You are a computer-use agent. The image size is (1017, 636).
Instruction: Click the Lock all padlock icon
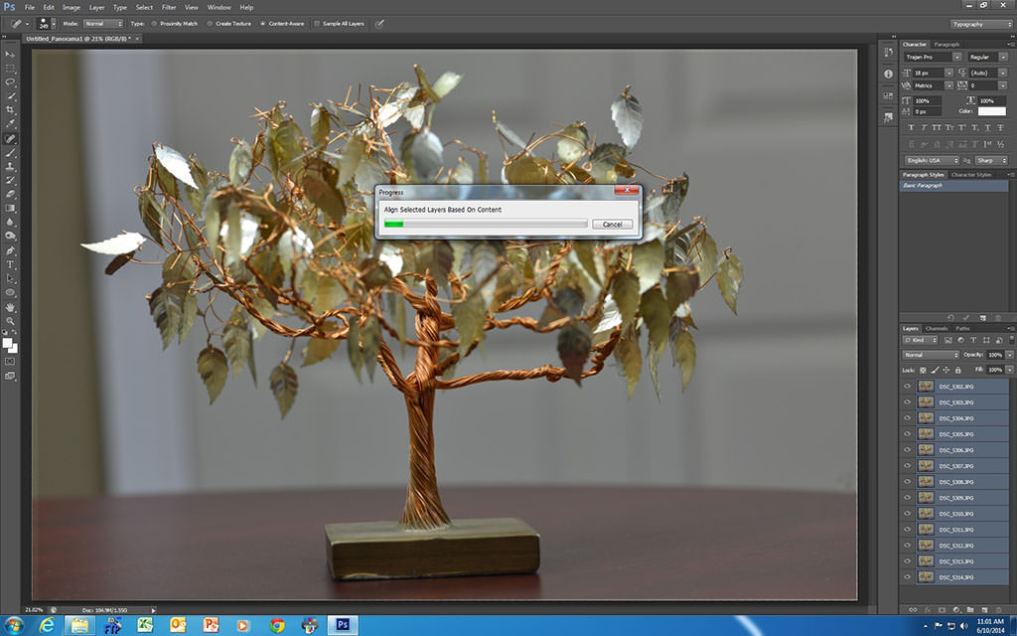tap(958, 370)
